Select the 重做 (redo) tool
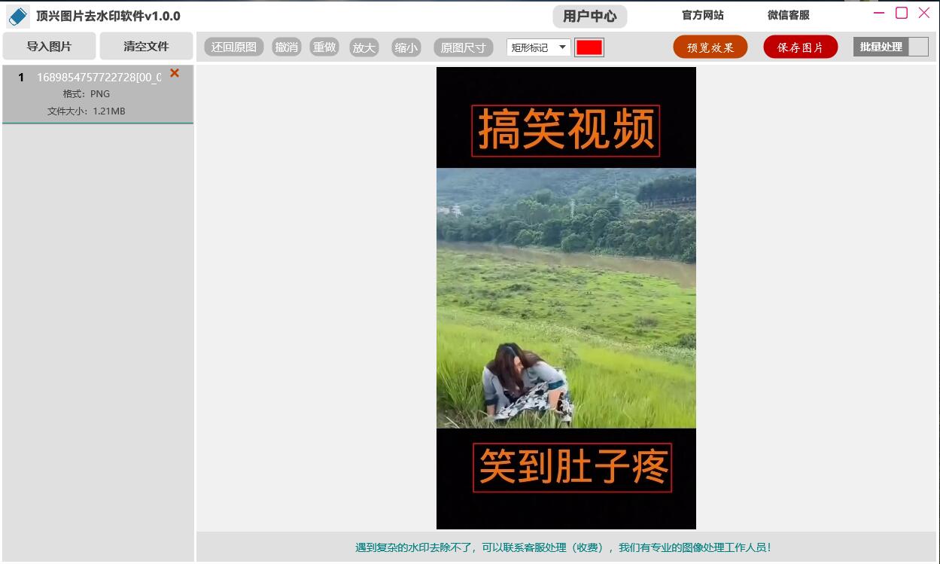Viewport: 940px width, 564px height. 324,46
